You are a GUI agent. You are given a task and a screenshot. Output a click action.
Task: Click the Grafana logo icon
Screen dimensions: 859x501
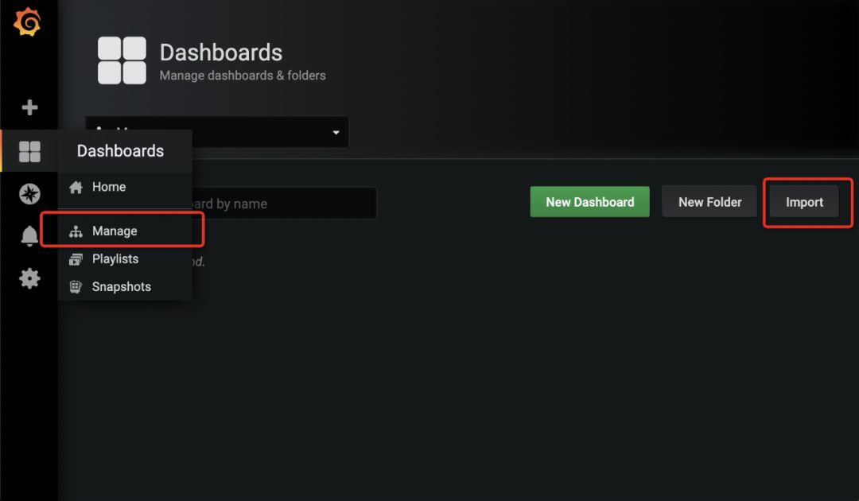click(x=27, y=22)
